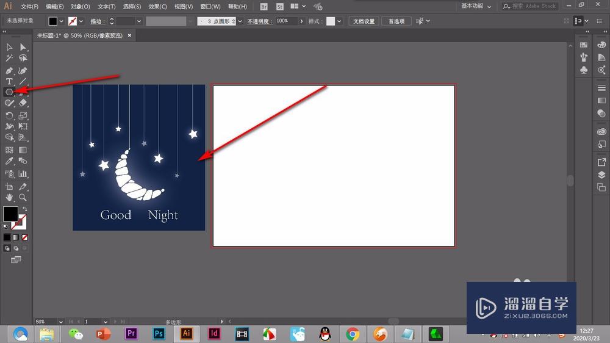Open the 窗口(W) menu

coord(210,7)
